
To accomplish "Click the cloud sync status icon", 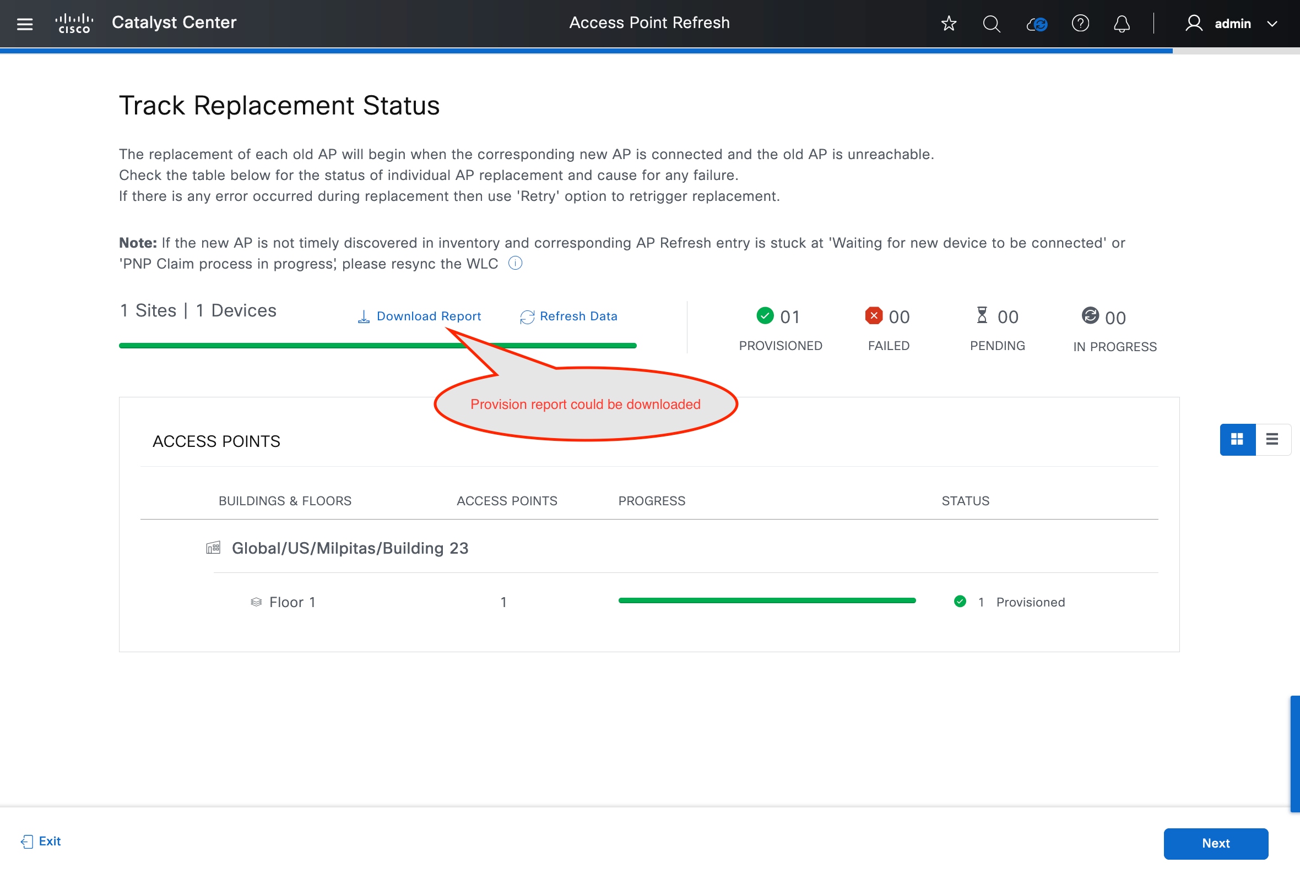I will 1037,24.
